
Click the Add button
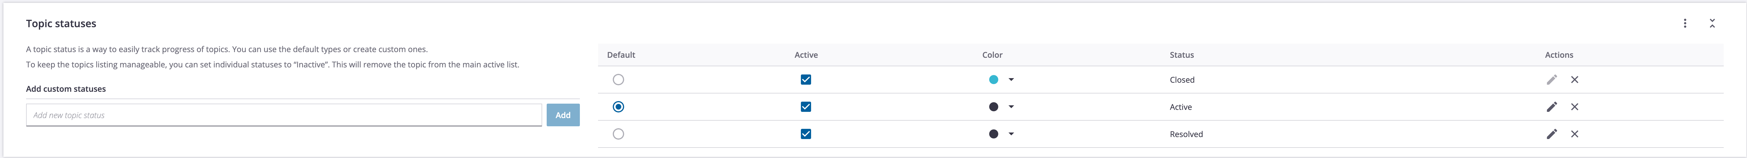(562, 115)
